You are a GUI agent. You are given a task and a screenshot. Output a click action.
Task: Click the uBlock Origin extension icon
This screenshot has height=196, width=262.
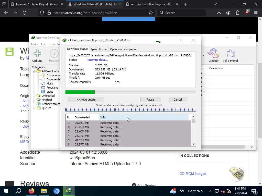(x=247, y=12)
